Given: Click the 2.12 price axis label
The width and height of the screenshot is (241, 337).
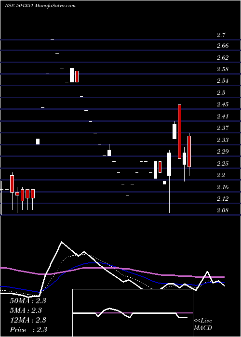Looking at the screenshot, I should pos(223,198).
